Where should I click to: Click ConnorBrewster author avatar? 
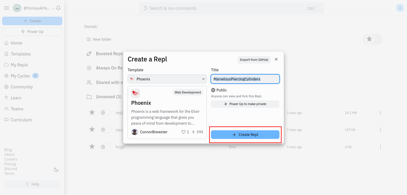click(135, 132)
